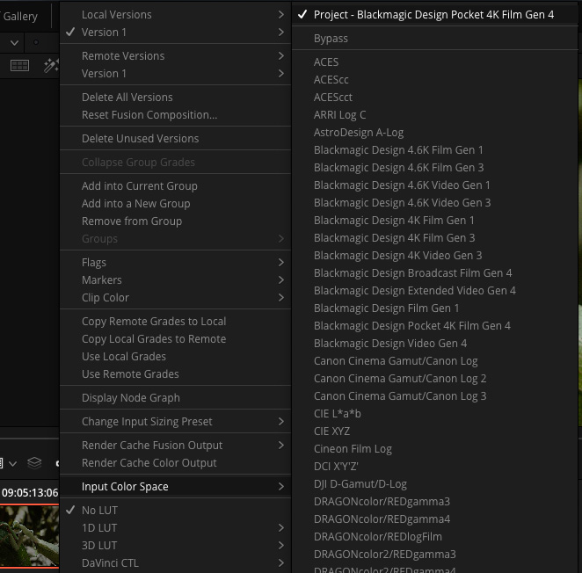The image size is (582, 573).
Task: Open dropdown chevron below Gallery
Action: pos(14,43)
